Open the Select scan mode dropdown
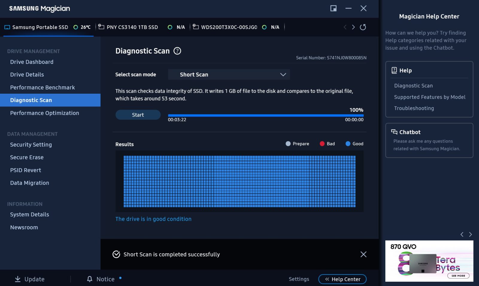Image resolution: width=479 pixels, height=286 pixels. (x=229, y=75)
